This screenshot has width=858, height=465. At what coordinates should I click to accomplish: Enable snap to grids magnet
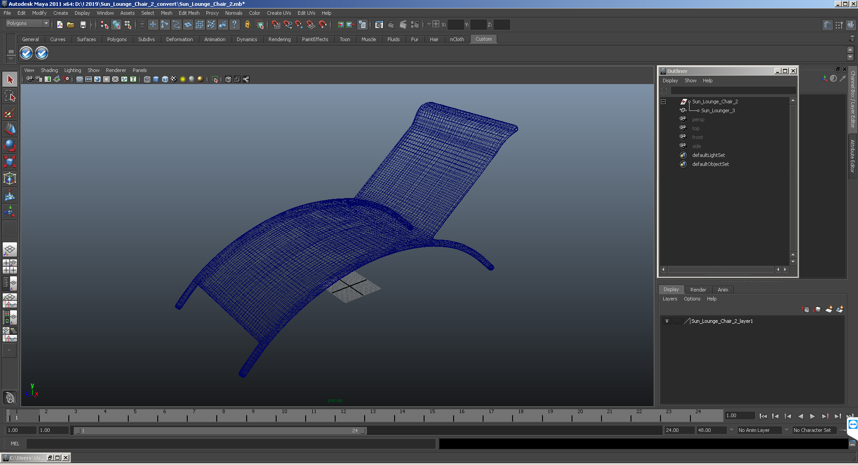click(276, 25)
